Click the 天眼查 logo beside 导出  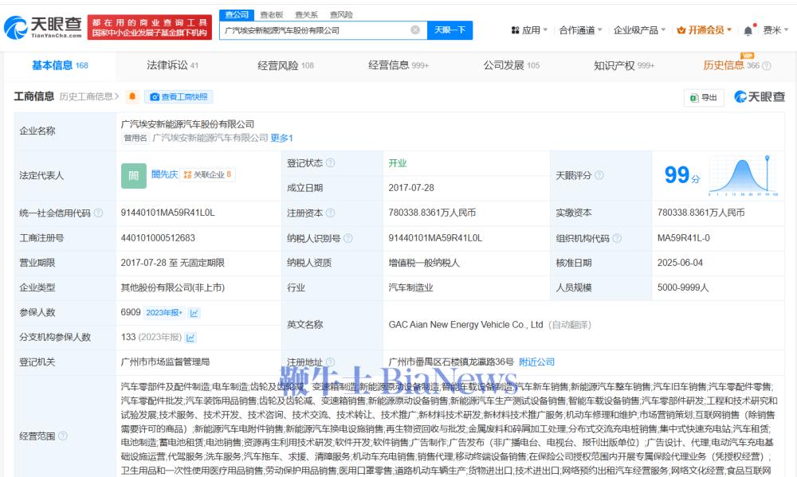[760, 96]
